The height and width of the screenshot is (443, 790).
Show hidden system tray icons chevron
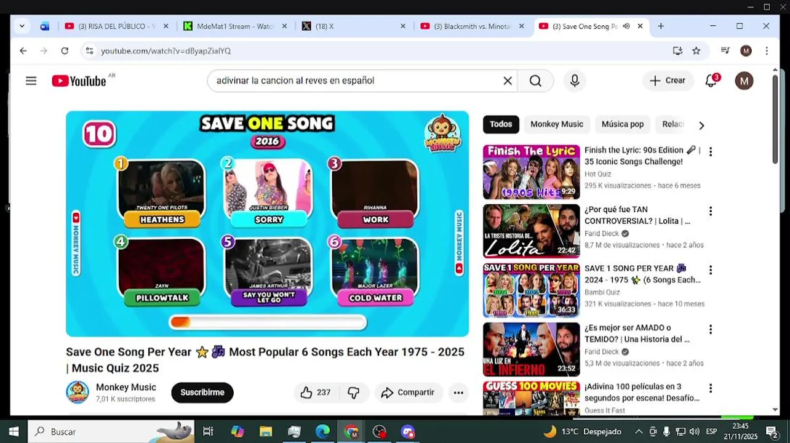coord(639,431)
